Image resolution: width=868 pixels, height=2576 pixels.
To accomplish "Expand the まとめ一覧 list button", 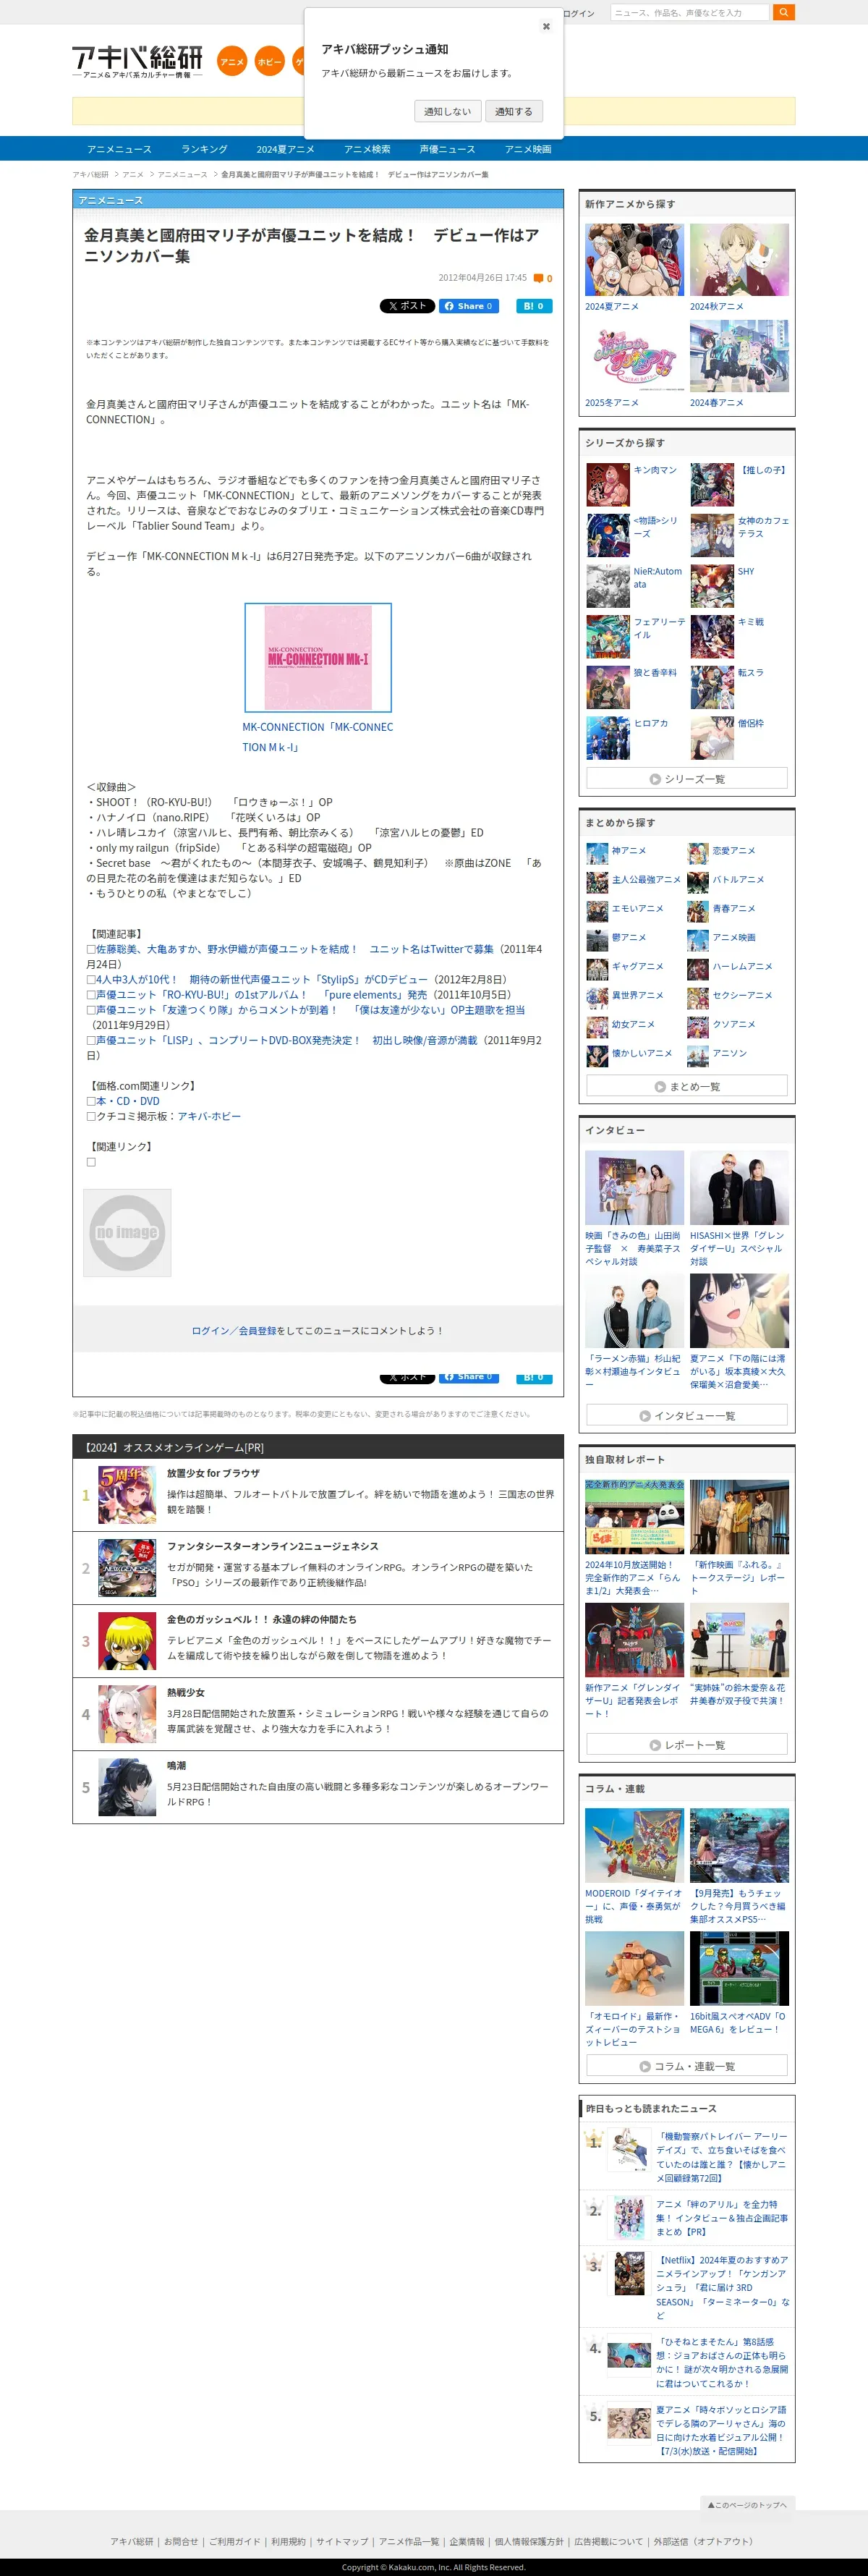I will tap(687, 1086).
